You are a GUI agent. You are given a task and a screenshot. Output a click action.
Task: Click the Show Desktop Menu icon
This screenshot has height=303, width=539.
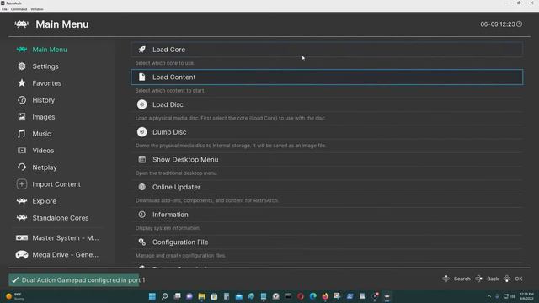(142, 159)
